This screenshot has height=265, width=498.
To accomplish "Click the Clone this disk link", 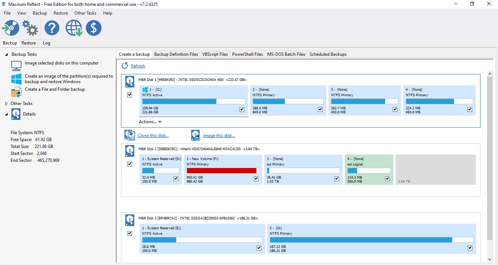I will click(153, 136).
